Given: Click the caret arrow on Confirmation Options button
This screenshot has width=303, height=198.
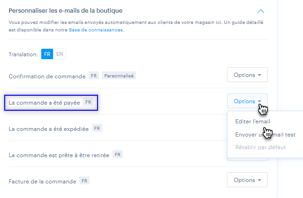Looking at the screenshot, I should pos(259,75).
